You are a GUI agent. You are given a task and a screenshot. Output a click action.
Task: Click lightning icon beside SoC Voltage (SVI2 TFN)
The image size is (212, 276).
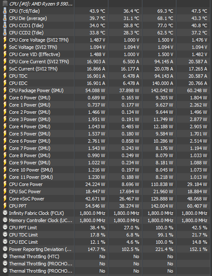pyautogui.click(x=5, y=47)
